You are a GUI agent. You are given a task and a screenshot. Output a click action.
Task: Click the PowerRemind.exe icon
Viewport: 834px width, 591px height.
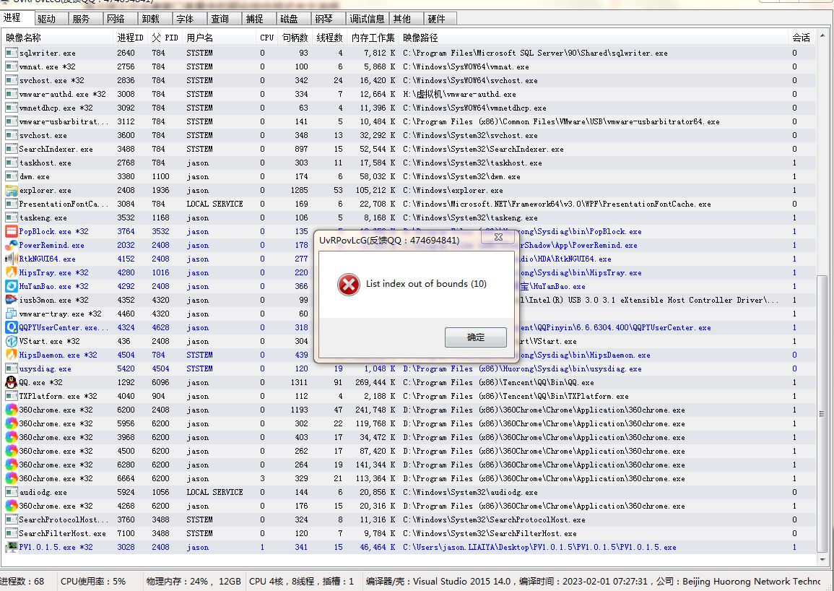11,245
